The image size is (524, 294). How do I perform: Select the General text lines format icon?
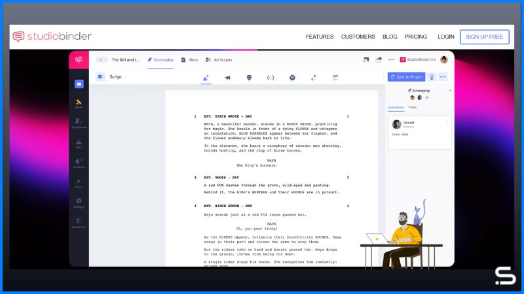[335, 78]
